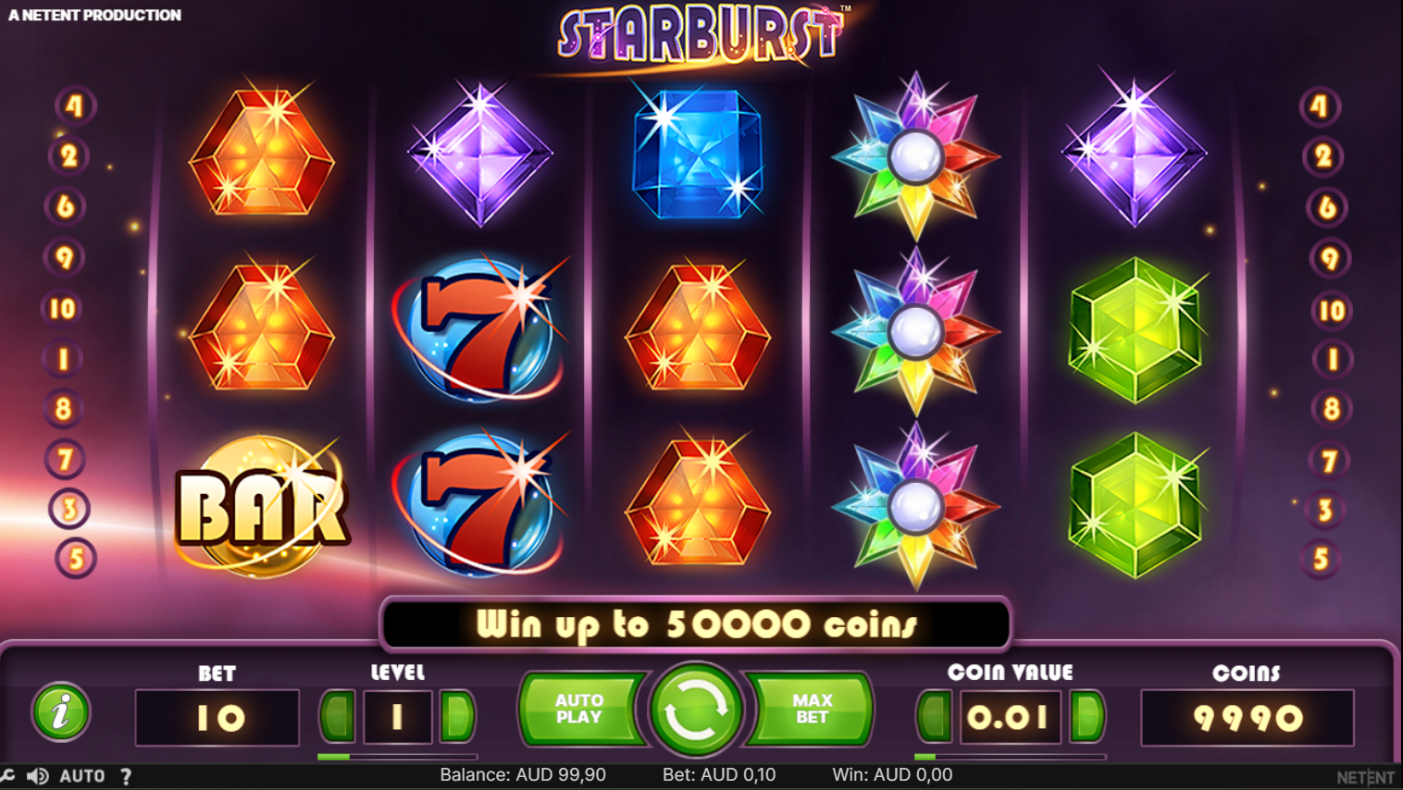Toggle AUTO in the bottom bar
This screenshot has width=1403, height=790.
click(82, 776)
